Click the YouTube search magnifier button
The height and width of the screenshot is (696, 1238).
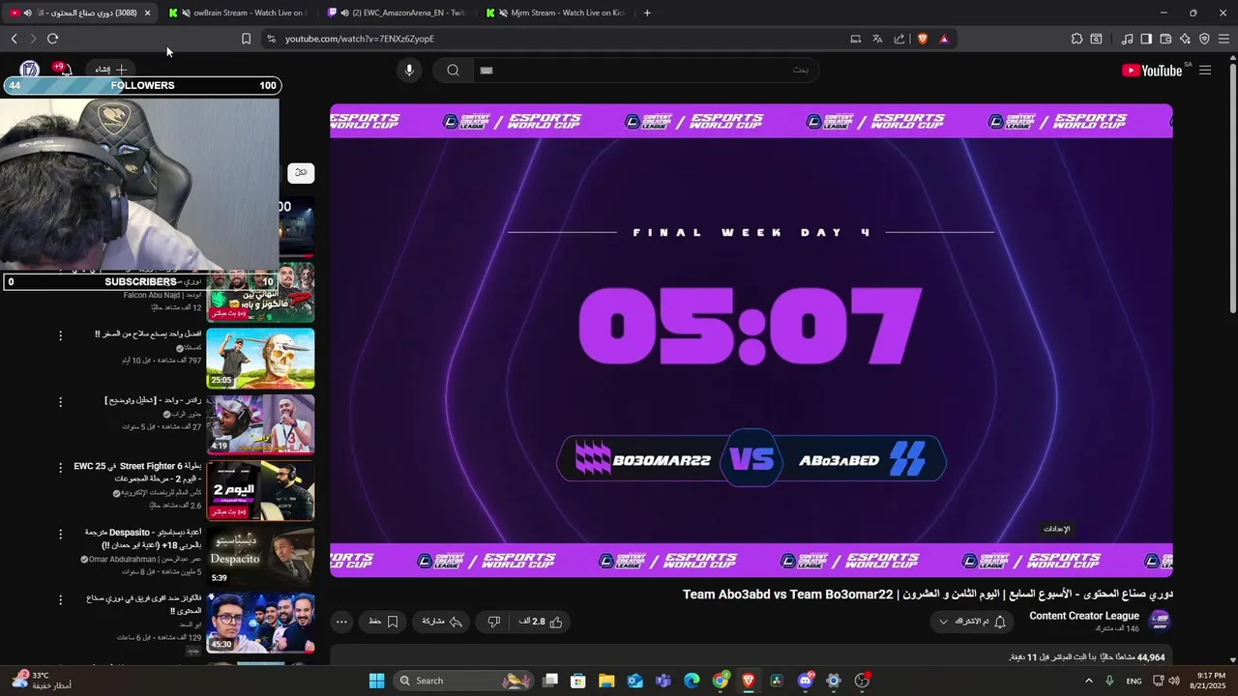point(453,70)
